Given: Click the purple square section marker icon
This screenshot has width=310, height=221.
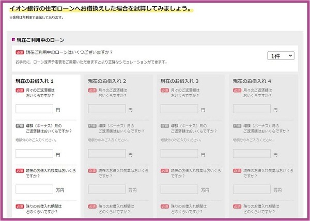Looking at the screenshot, I should tap(13, 40).
